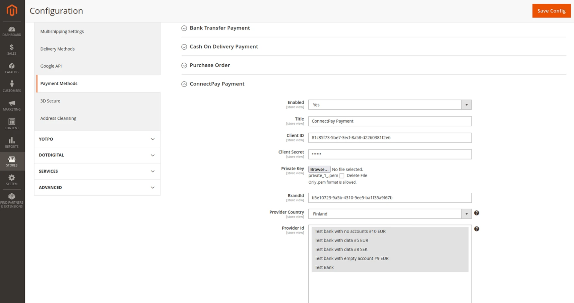574x303 pixels.
Task: Click Browse to choose private key
Action: click(x=319, y=169)
